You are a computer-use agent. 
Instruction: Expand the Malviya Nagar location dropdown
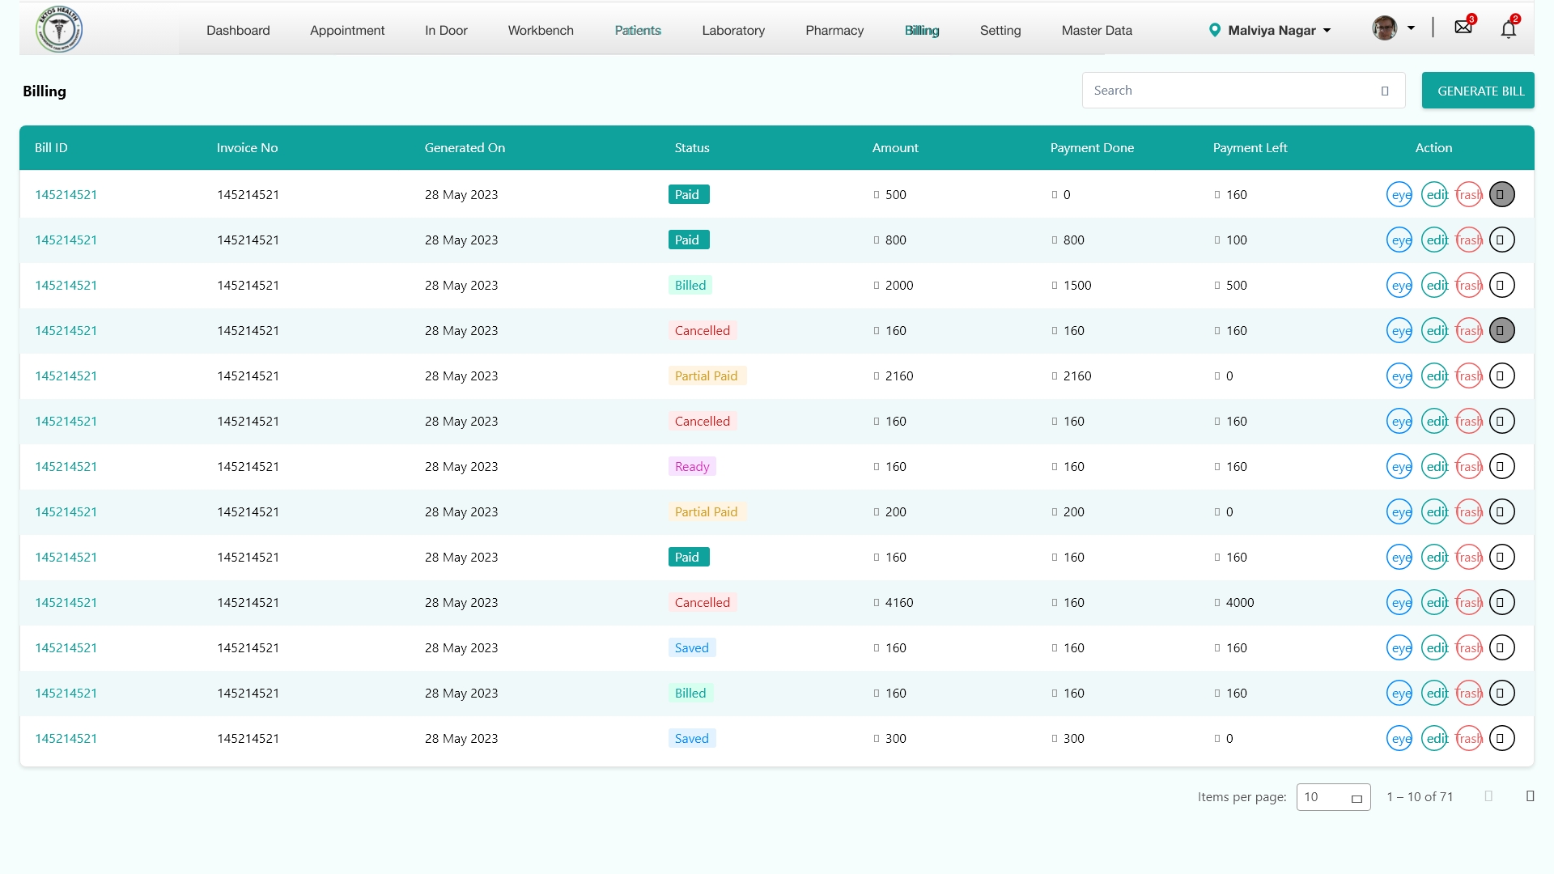pyautogui.click(x=1271, y=31)
